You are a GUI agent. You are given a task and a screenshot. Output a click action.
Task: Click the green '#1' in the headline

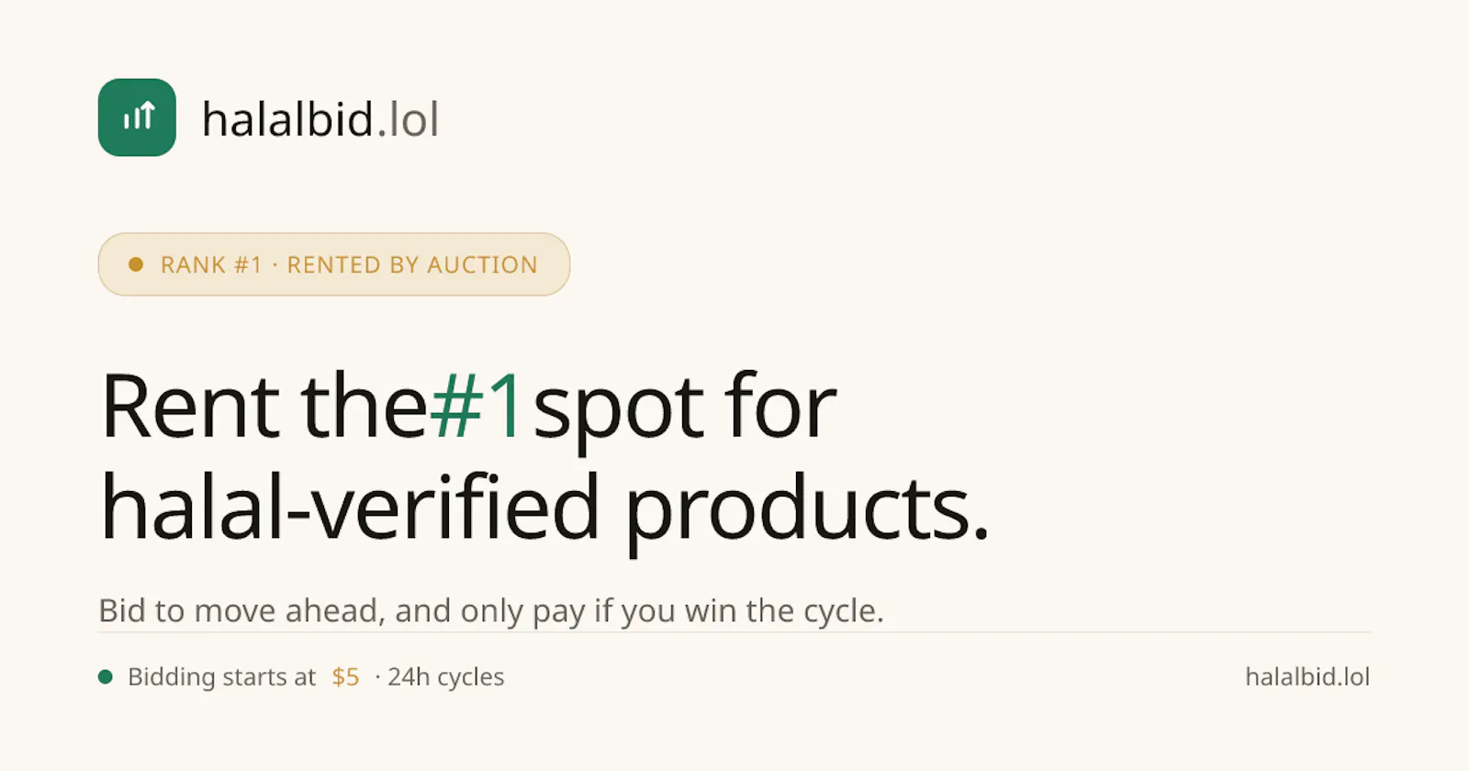(x=477, y=405)
